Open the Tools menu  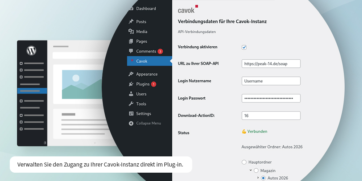coord(141,104)
